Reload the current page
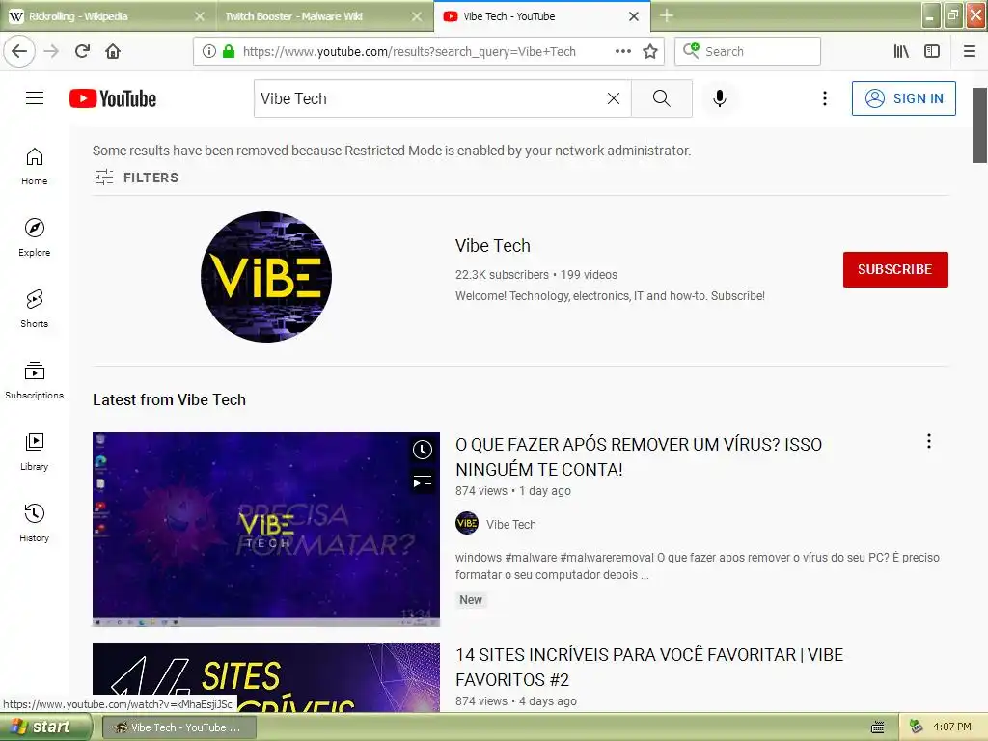This screenshot has width=988, height=741. [83, 51]
